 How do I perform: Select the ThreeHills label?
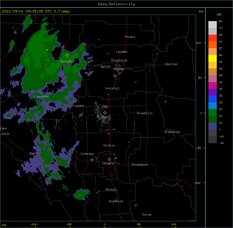(144, 113)
